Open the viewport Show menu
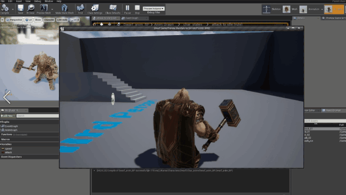Image resolution: width=346 pixels, height=195 pixels. [x=38, y=20]
